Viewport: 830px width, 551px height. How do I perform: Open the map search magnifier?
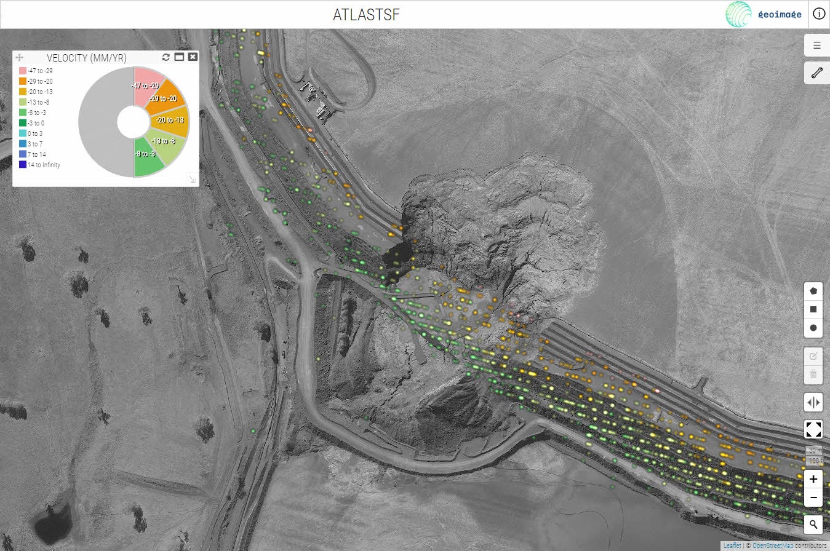[813, 525]
